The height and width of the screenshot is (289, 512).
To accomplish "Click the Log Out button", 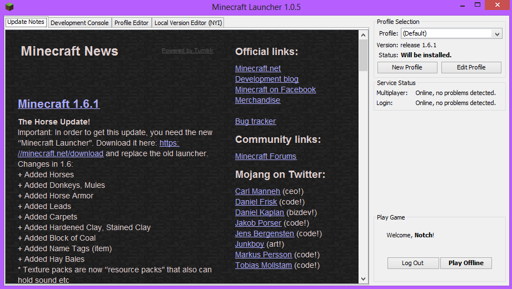I will (x=412, y=263).
